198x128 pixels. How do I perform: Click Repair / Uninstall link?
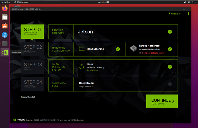pyautogui.click(x=28, y=97)
